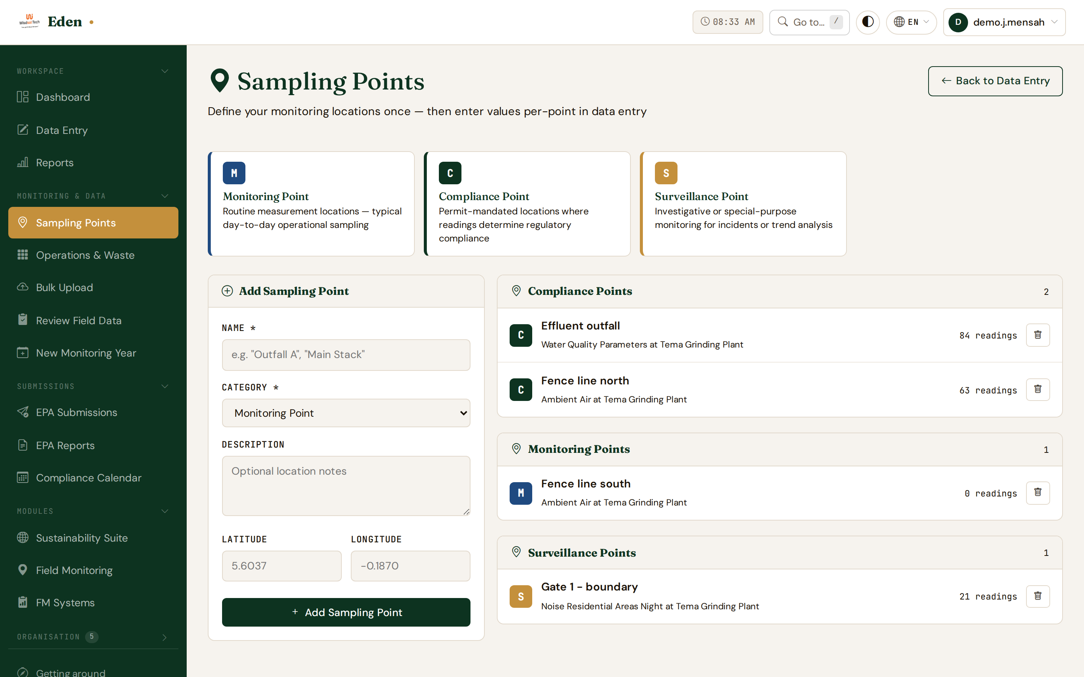
Task: Click the Longitude input field
Action: (410, 566)
